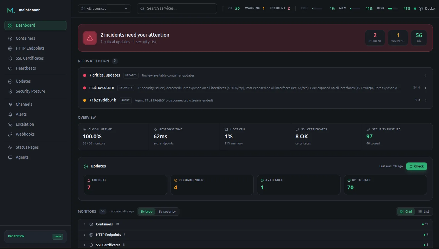439x249 pixels.
Task: Click the Docker cube icon in top bar
Action: 421,9
